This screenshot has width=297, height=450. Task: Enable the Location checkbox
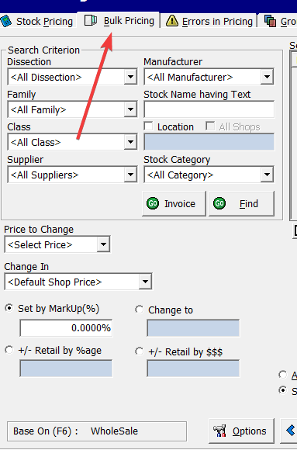(x=148, y=126)
